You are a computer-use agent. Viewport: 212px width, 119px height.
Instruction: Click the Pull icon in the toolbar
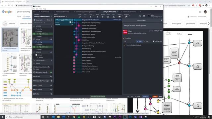coord(90,17)
